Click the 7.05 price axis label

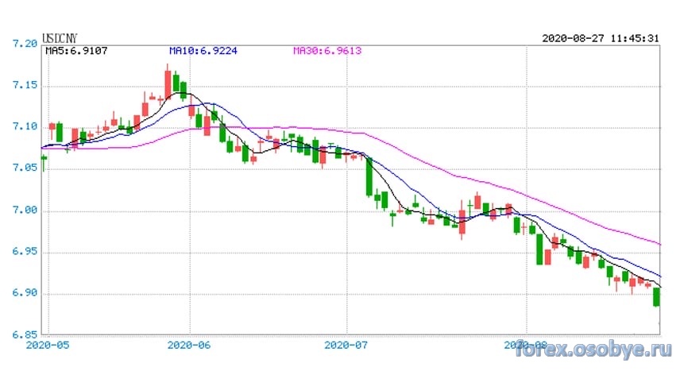25,168
